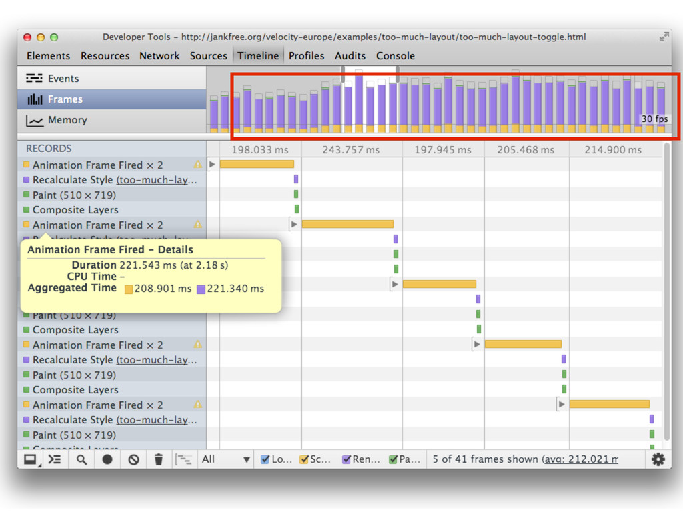Switch to the Network tab
This screenshot has height=512, width=683.
pyautogui.click(x=159, y=56)
